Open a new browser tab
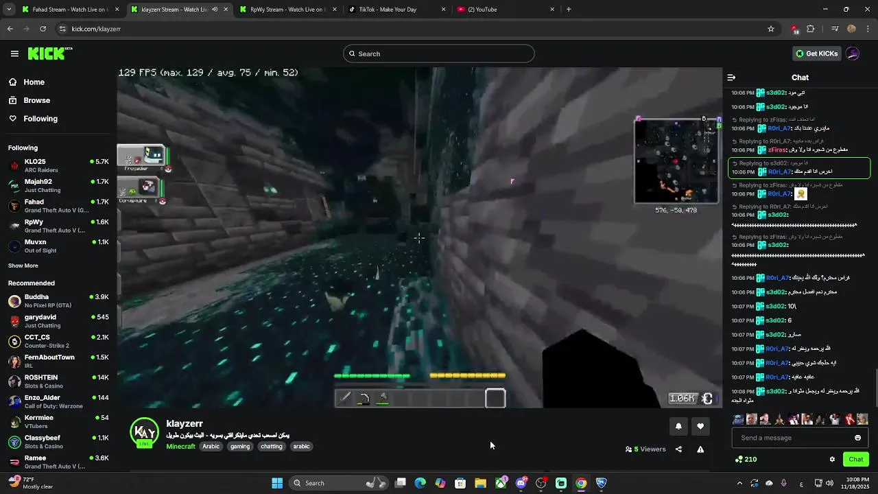878x494 pixels. pos(569,10)
